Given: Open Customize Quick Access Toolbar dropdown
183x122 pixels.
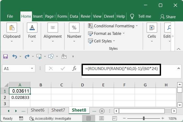Looking at the screenshot, I should pos(73,56).
